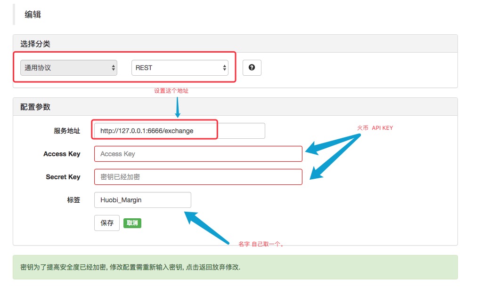Click the 标签 field label

pyautogui.click(x=73, y=200)
